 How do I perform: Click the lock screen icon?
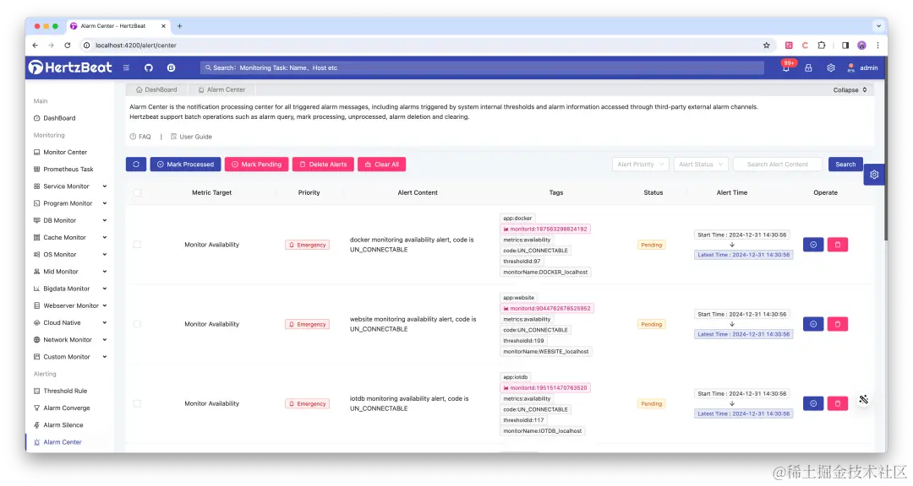[808, 68]
